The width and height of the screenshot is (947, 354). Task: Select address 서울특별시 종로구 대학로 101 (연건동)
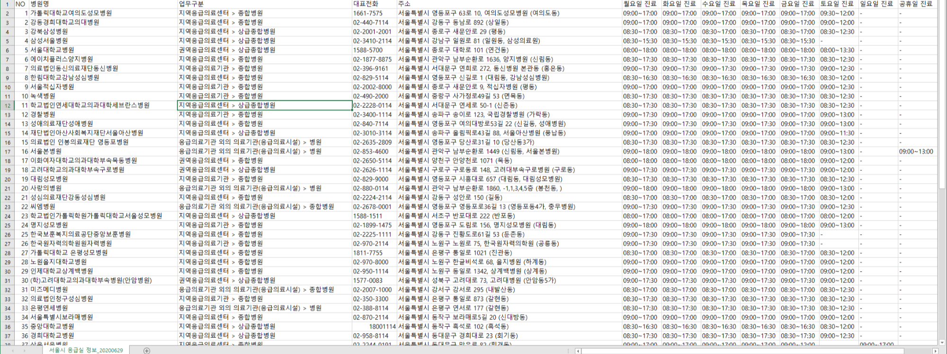tap(509, 50)
